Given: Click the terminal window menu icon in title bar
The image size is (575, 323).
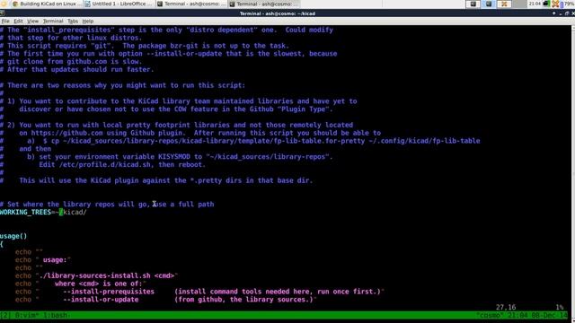Looking at the screenshot, I should (2, 13).
